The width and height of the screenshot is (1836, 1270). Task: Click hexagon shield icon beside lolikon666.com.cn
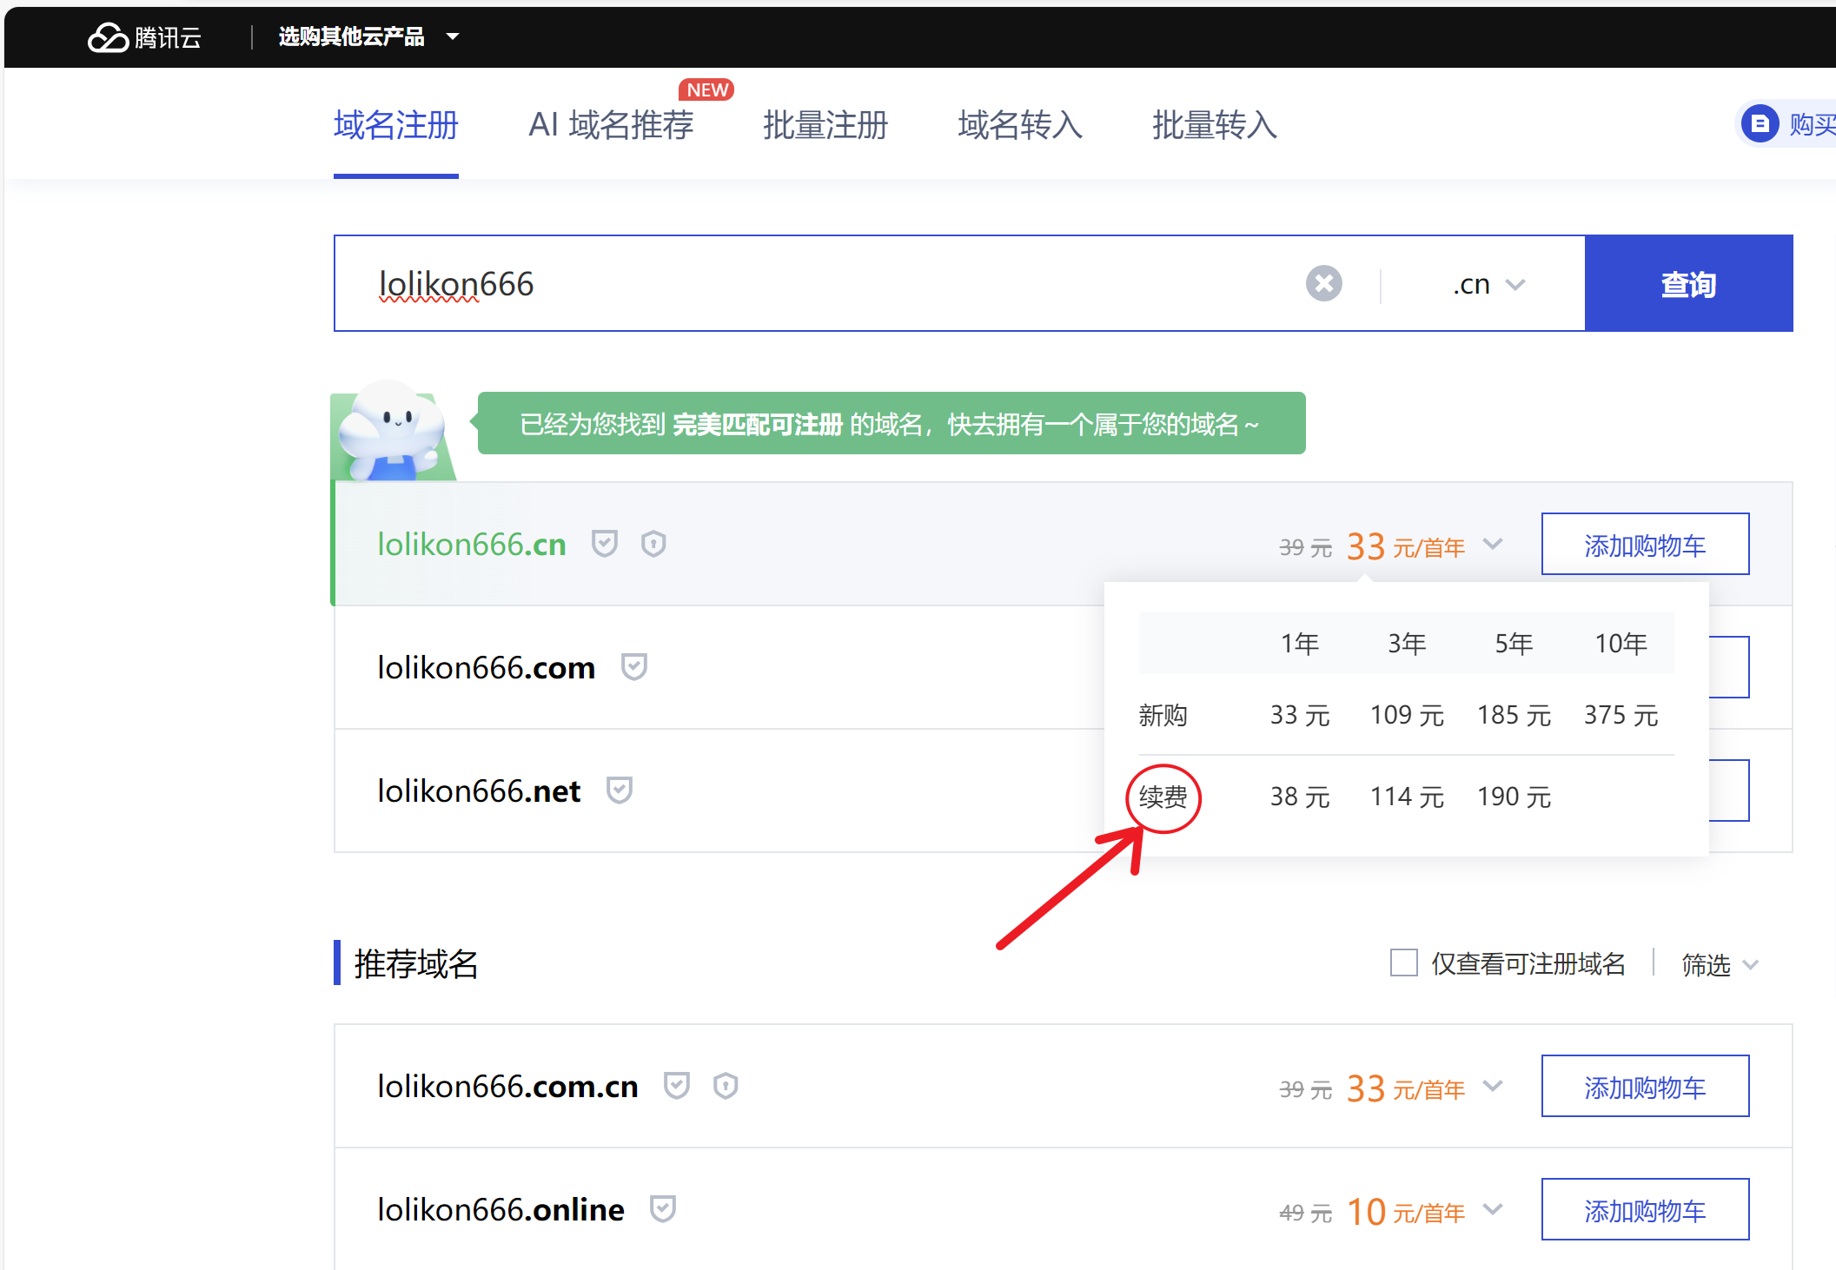point(726,1086)
